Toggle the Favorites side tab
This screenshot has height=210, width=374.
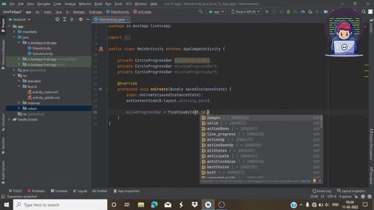tap(3, 146)
